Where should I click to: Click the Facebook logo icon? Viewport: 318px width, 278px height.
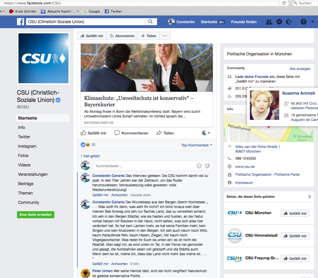coord(21,22)
